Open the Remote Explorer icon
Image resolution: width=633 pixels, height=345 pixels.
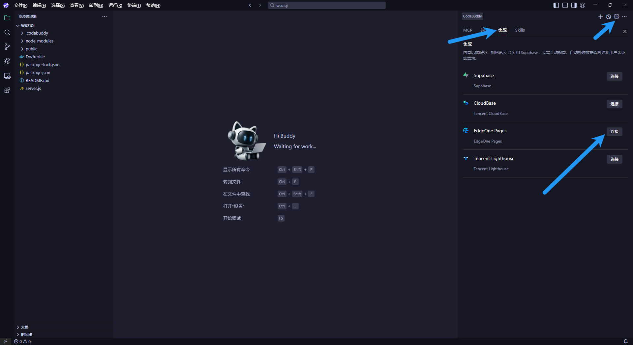(7, 76)
